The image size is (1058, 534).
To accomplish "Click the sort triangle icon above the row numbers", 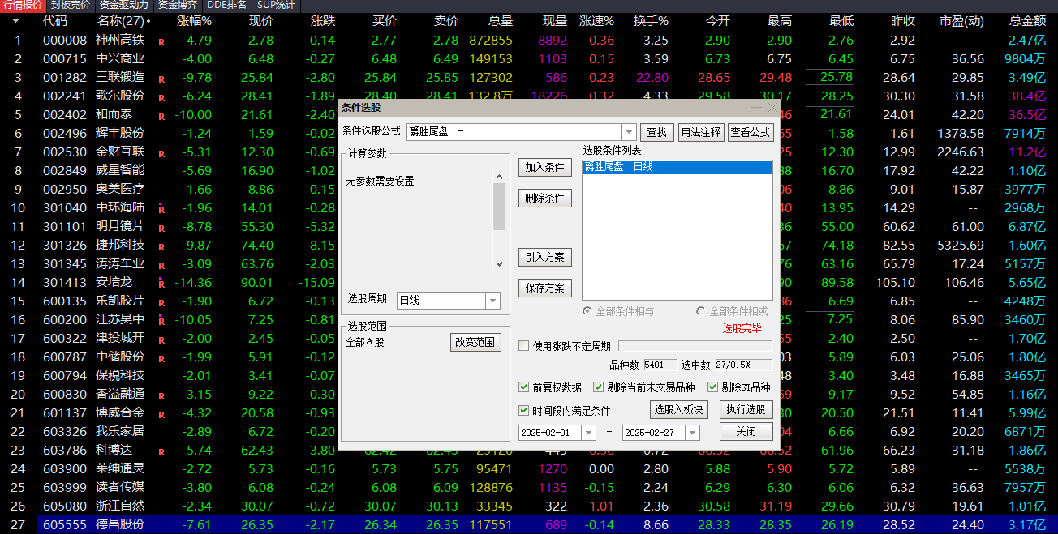I will (x=14, y=21).
